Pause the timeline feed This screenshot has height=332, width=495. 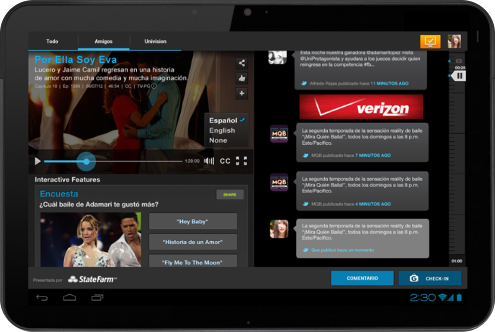459,76
